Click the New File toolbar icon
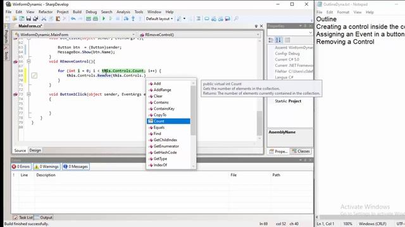 [x=8, y=18]
